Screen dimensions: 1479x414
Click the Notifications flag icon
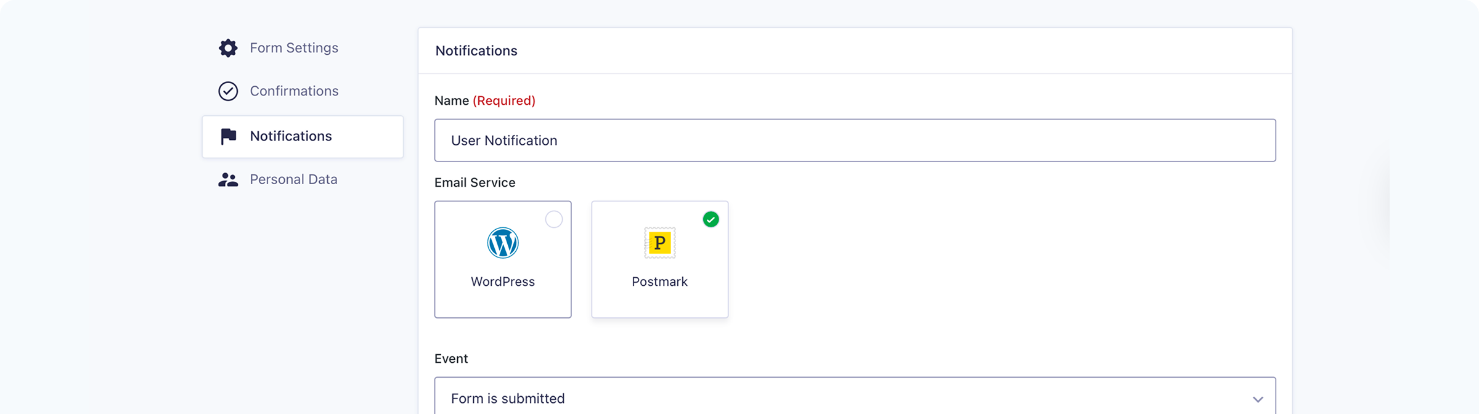click(228, 136)
